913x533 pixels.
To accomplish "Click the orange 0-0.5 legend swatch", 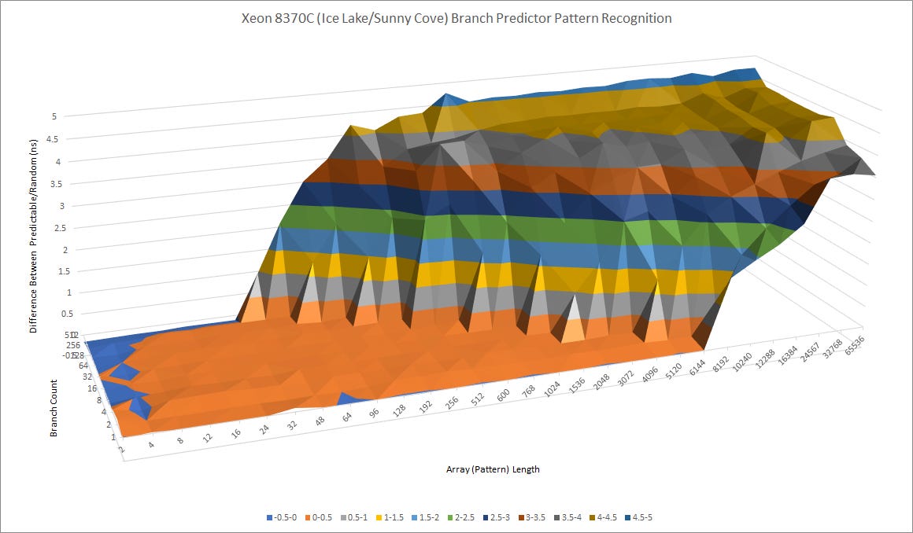I will click(307, 517).
